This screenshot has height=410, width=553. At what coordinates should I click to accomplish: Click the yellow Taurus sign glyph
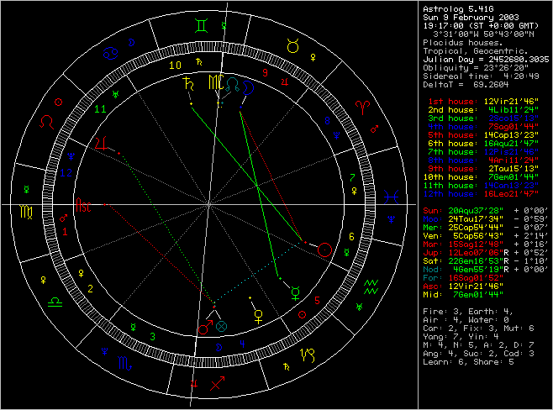tap(292, 46)
